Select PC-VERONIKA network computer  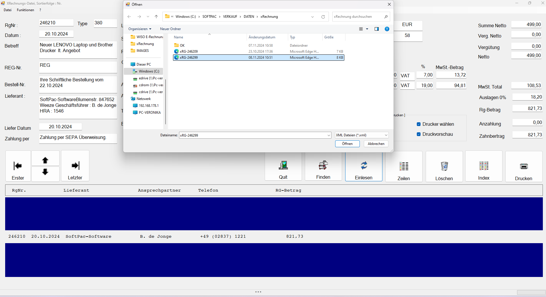[x=147, y=113]
